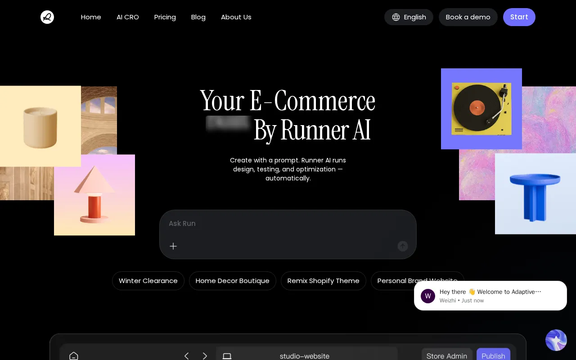The width and height of the screenshot is (576, 360).
Task: Open the Pricing page
Action: tap(165, 17)
